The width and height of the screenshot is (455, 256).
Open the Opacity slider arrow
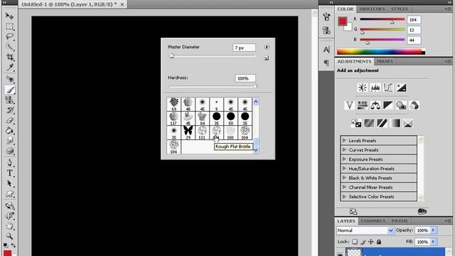click(434, 230)
